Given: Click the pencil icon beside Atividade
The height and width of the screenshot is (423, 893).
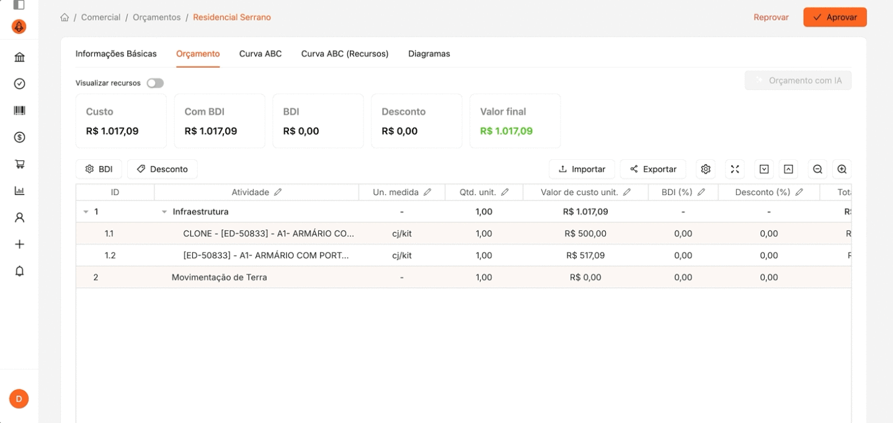Looking at the screenshot, I should (278, 193).
